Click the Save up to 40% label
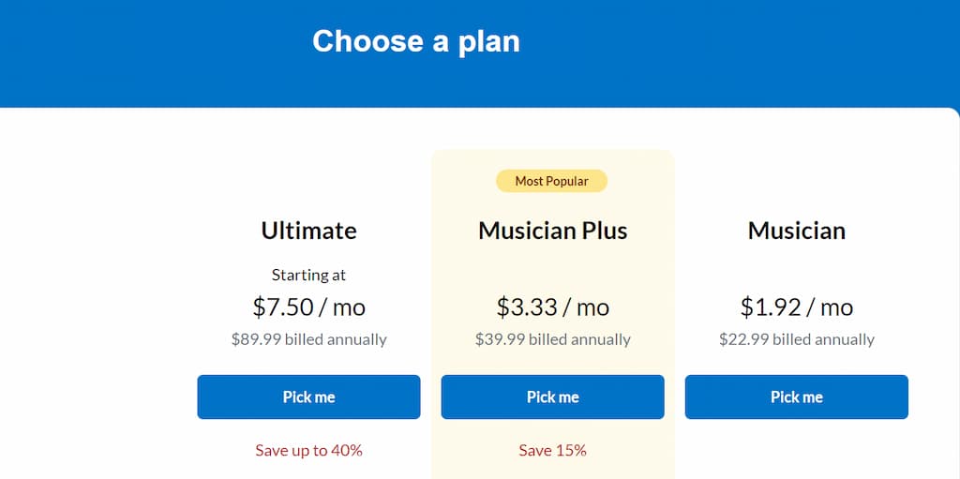Image resolution: width=960 pixels, height=479 pixels. click(x=309, y=451)
